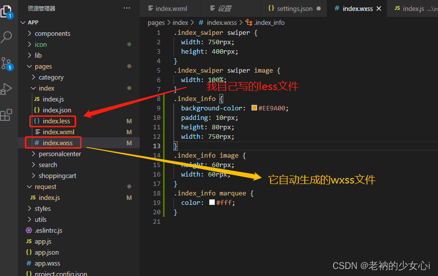Open the Source Control view with badge 5
The width and height of the screenshot is (438, 276).
coord(6,64)
